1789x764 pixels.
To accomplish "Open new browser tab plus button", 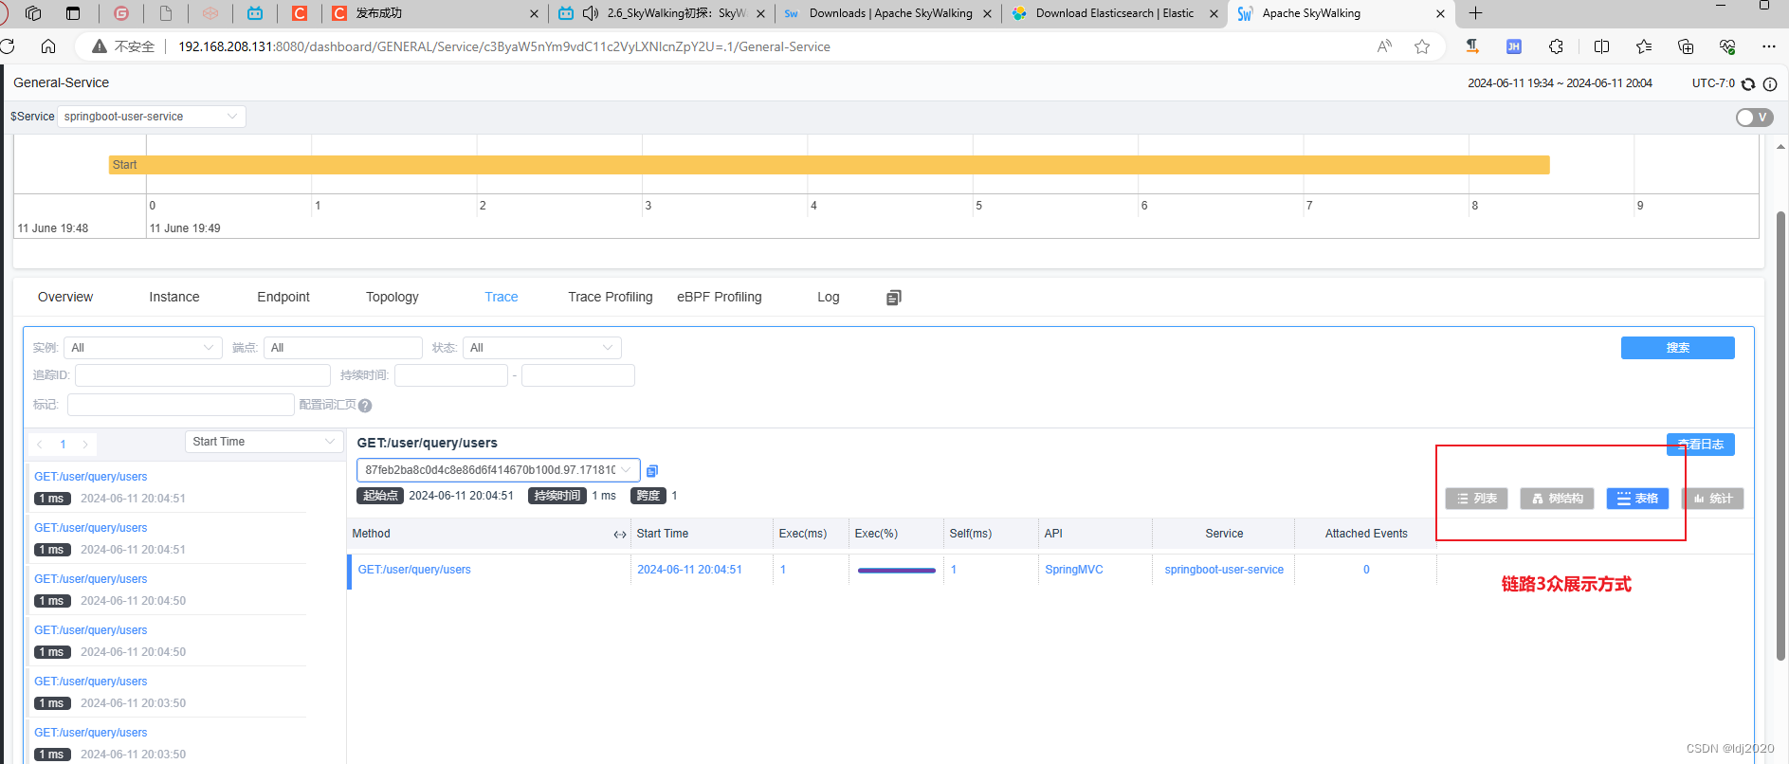I will click(x=1475, y=13).
